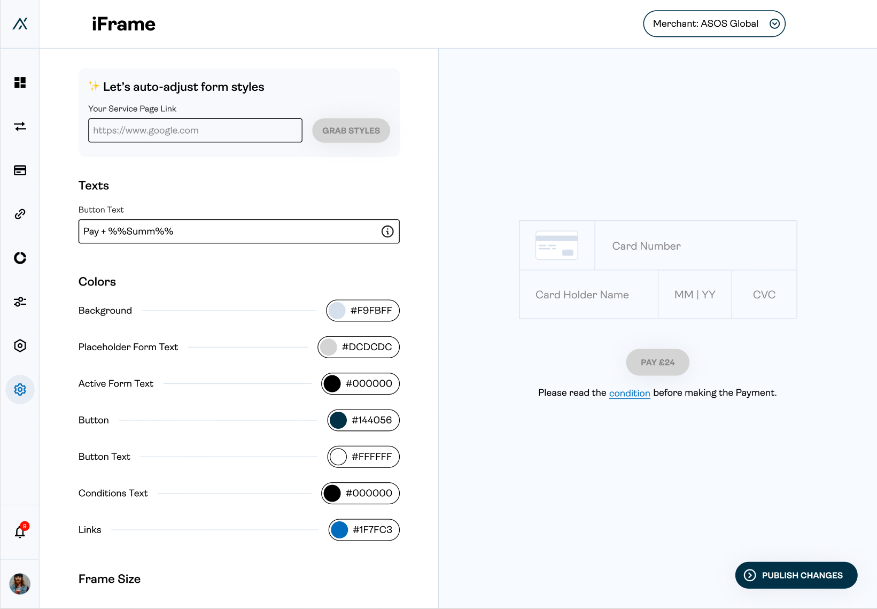Click the chain link sidebar icon
877x609 pixels.
pos(20,214)
